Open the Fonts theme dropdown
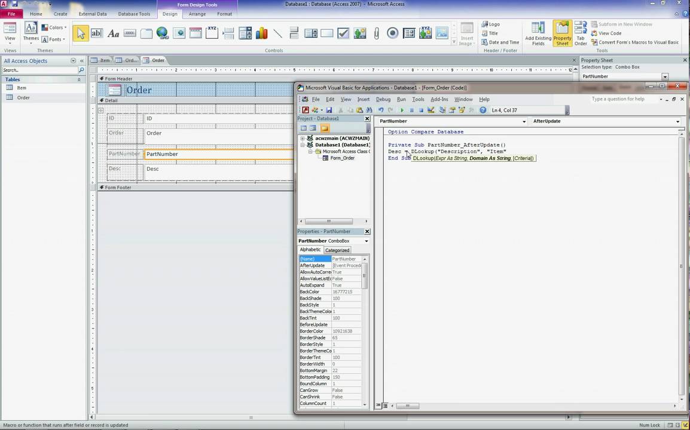Image resolution: width=690 pixels, height=430 pixels. (53, 39)
